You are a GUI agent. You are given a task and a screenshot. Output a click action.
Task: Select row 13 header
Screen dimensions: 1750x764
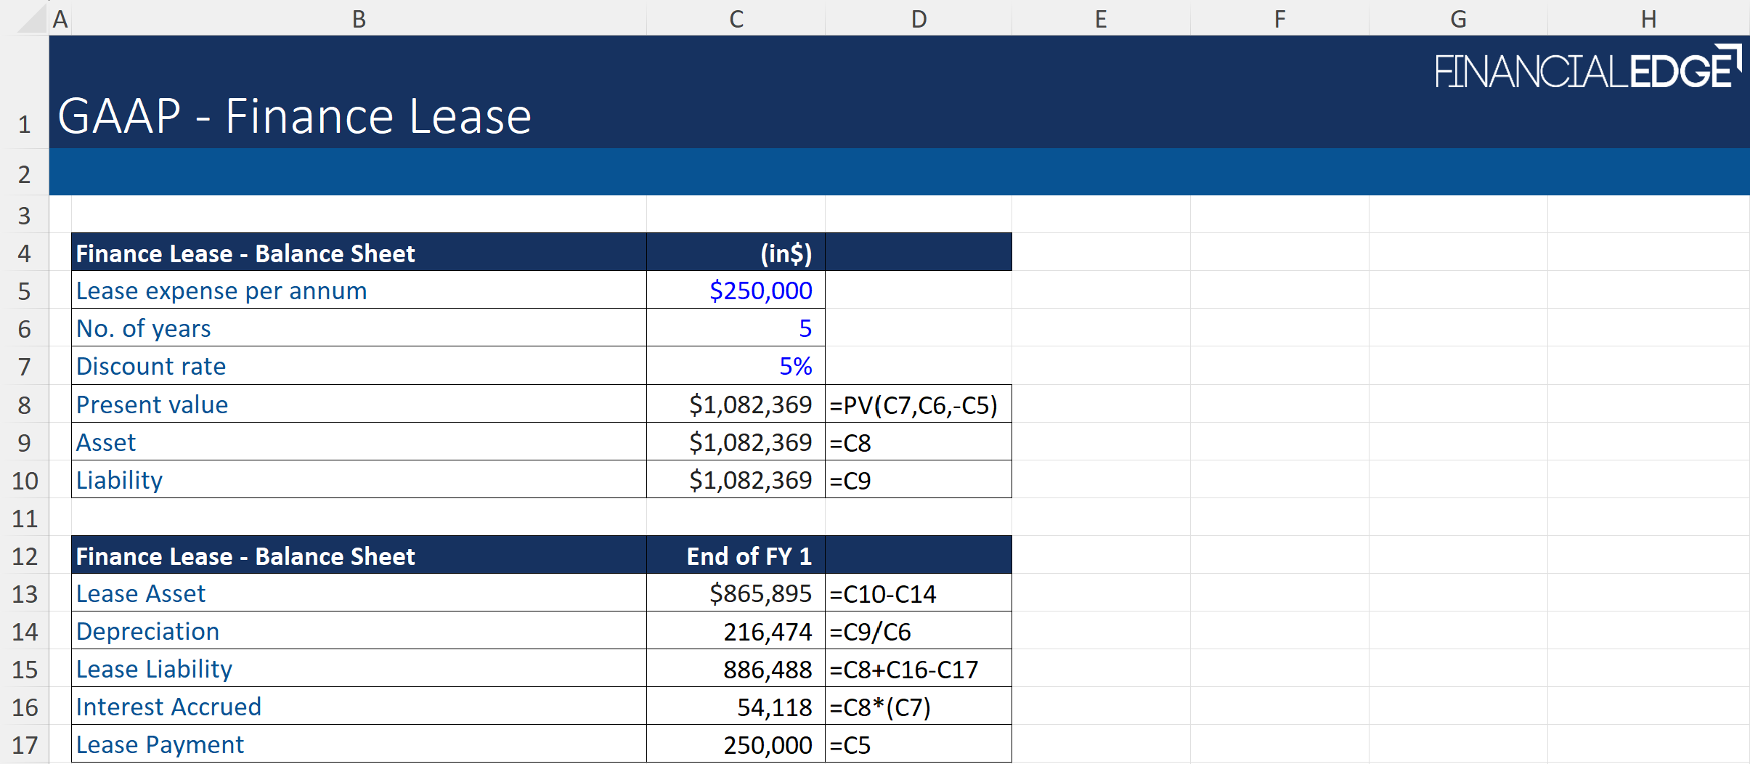coord(24,594)
